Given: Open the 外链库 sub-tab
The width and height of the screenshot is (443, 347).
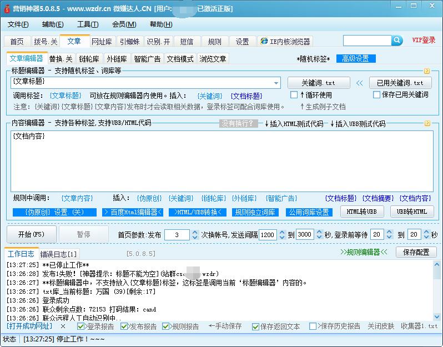Looking at the screenshot, I should pos(117,59).
